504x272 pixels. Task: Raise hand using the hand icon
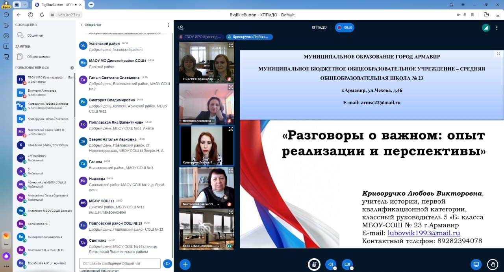pos(492,264)
